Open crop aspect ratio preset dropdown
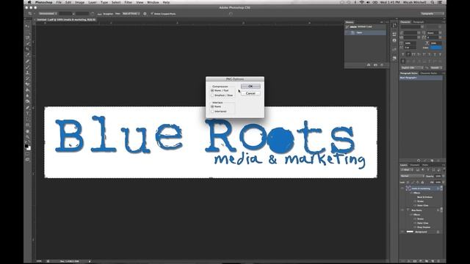 (x=48, y=14)
